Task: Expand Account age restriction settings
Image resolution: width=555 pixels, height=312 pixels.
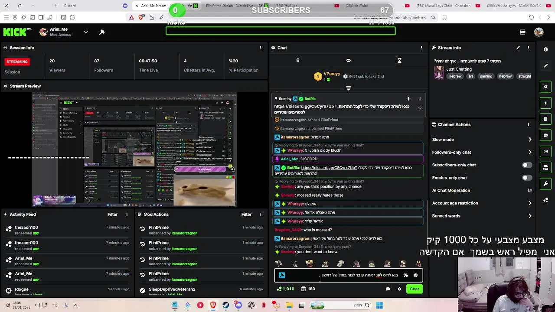Action: [x=530, y=203]
